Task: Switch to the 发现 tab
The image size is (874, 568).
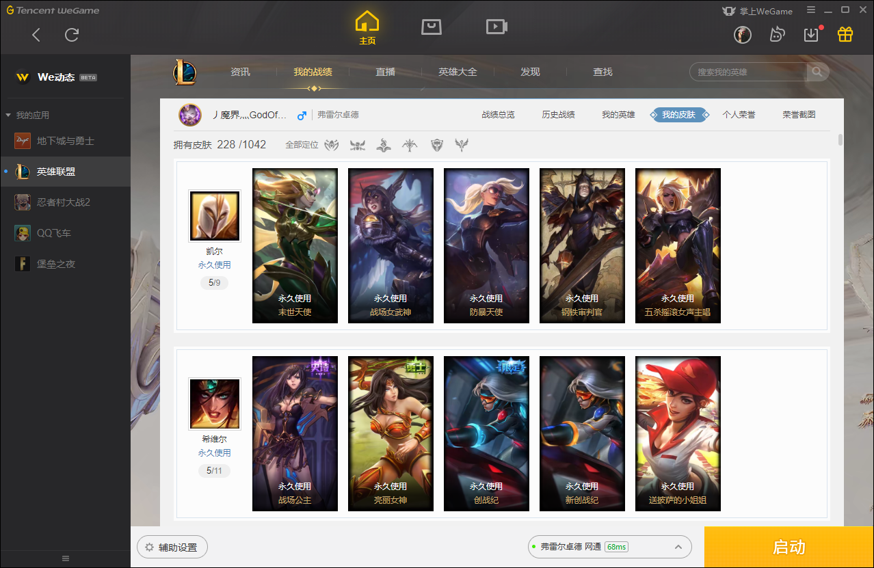Action: coord(530,72)
